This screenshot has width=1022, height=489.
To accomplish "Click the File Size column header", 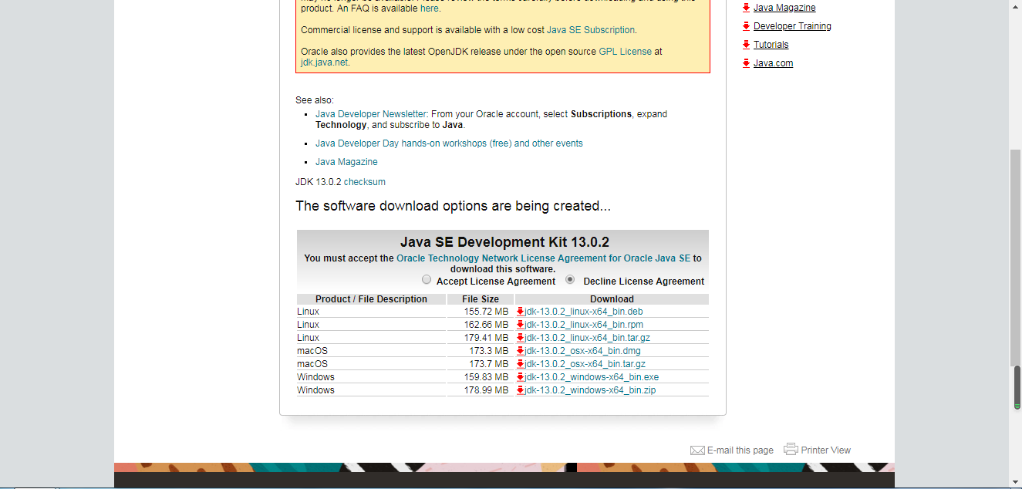I will [481, 299].
